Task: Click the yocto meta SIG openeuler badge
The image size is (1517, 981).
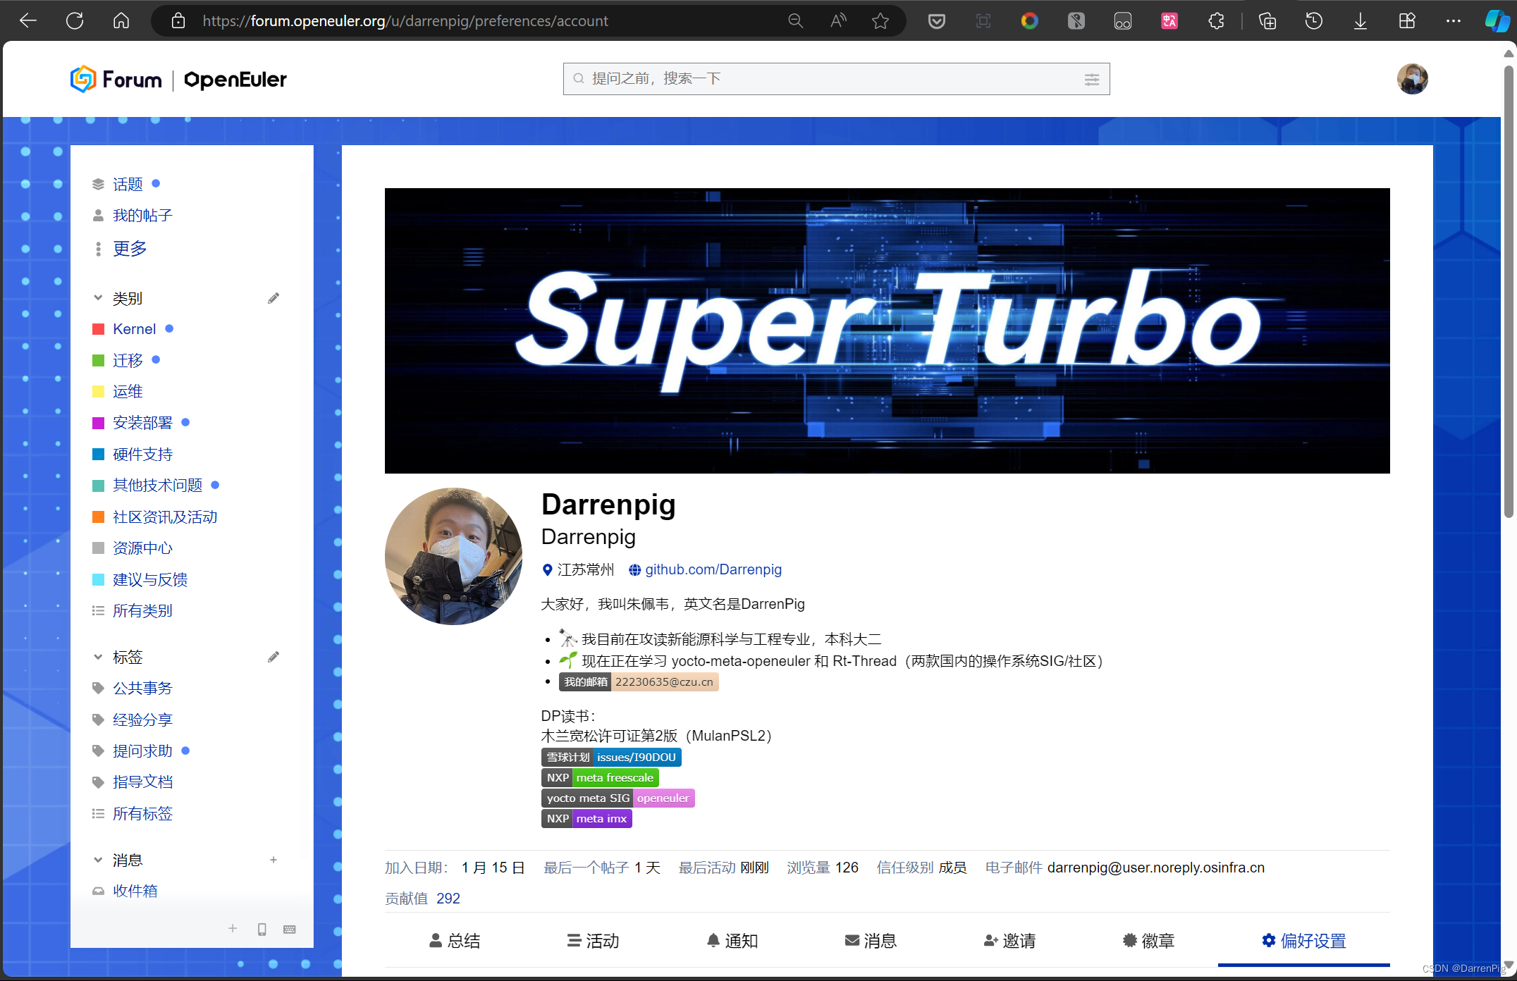Action: click(618, 798)
